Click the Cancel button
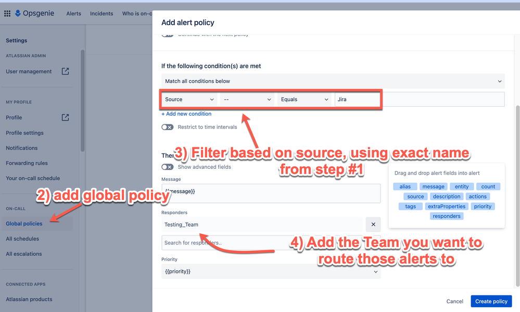The width and height of the screenshot is (520, 312). pyautogui.click(x=454, y=302)
